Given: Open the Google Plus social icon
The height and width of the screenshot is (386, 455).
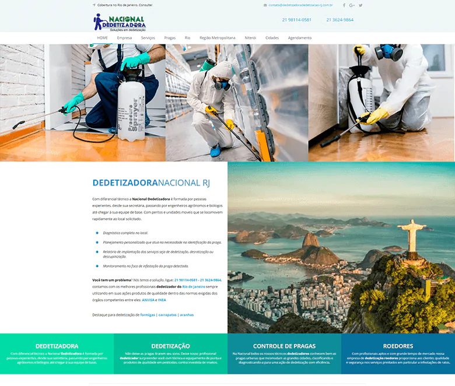Looking at the screenshot, I should (x=352, y=5).
